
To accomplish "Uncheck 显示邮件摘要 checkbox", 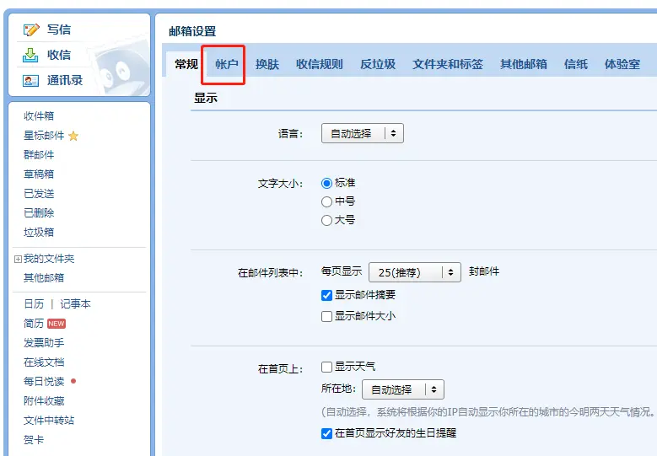I will tap(327, 295).
